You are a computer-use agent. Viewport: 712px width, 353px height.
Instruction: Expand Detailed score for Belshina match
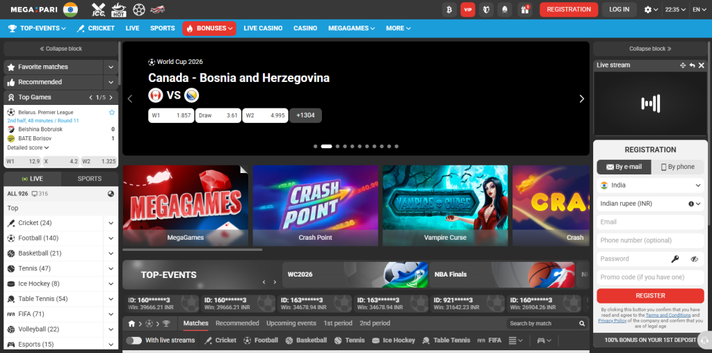pyautogui.click(x=28, y=147)
